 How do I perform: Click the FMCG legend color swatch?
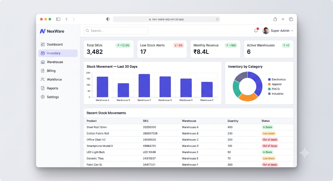pyautogui.click(x=269, y=89)
